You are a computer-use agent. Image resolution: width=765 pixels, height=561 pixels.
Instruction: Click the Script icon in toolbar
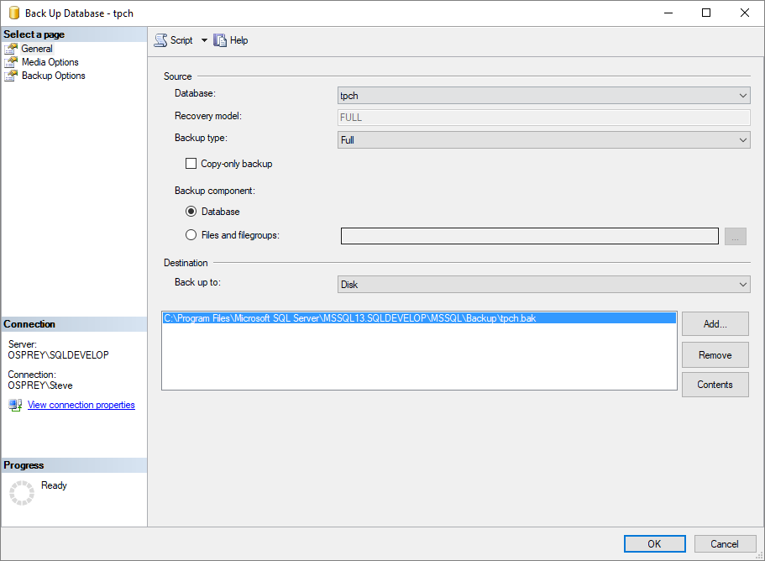tap(160, 40)
